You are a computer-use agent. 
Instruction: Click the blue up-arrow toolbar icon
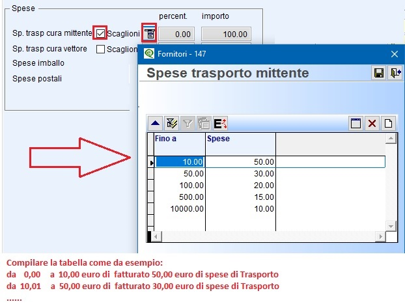(155, 123)
